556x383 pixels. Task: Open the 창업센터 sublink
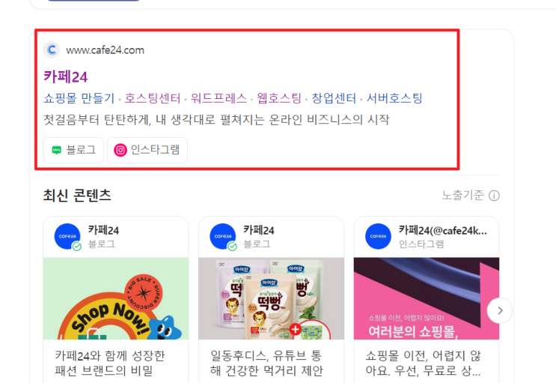point(334,98)
